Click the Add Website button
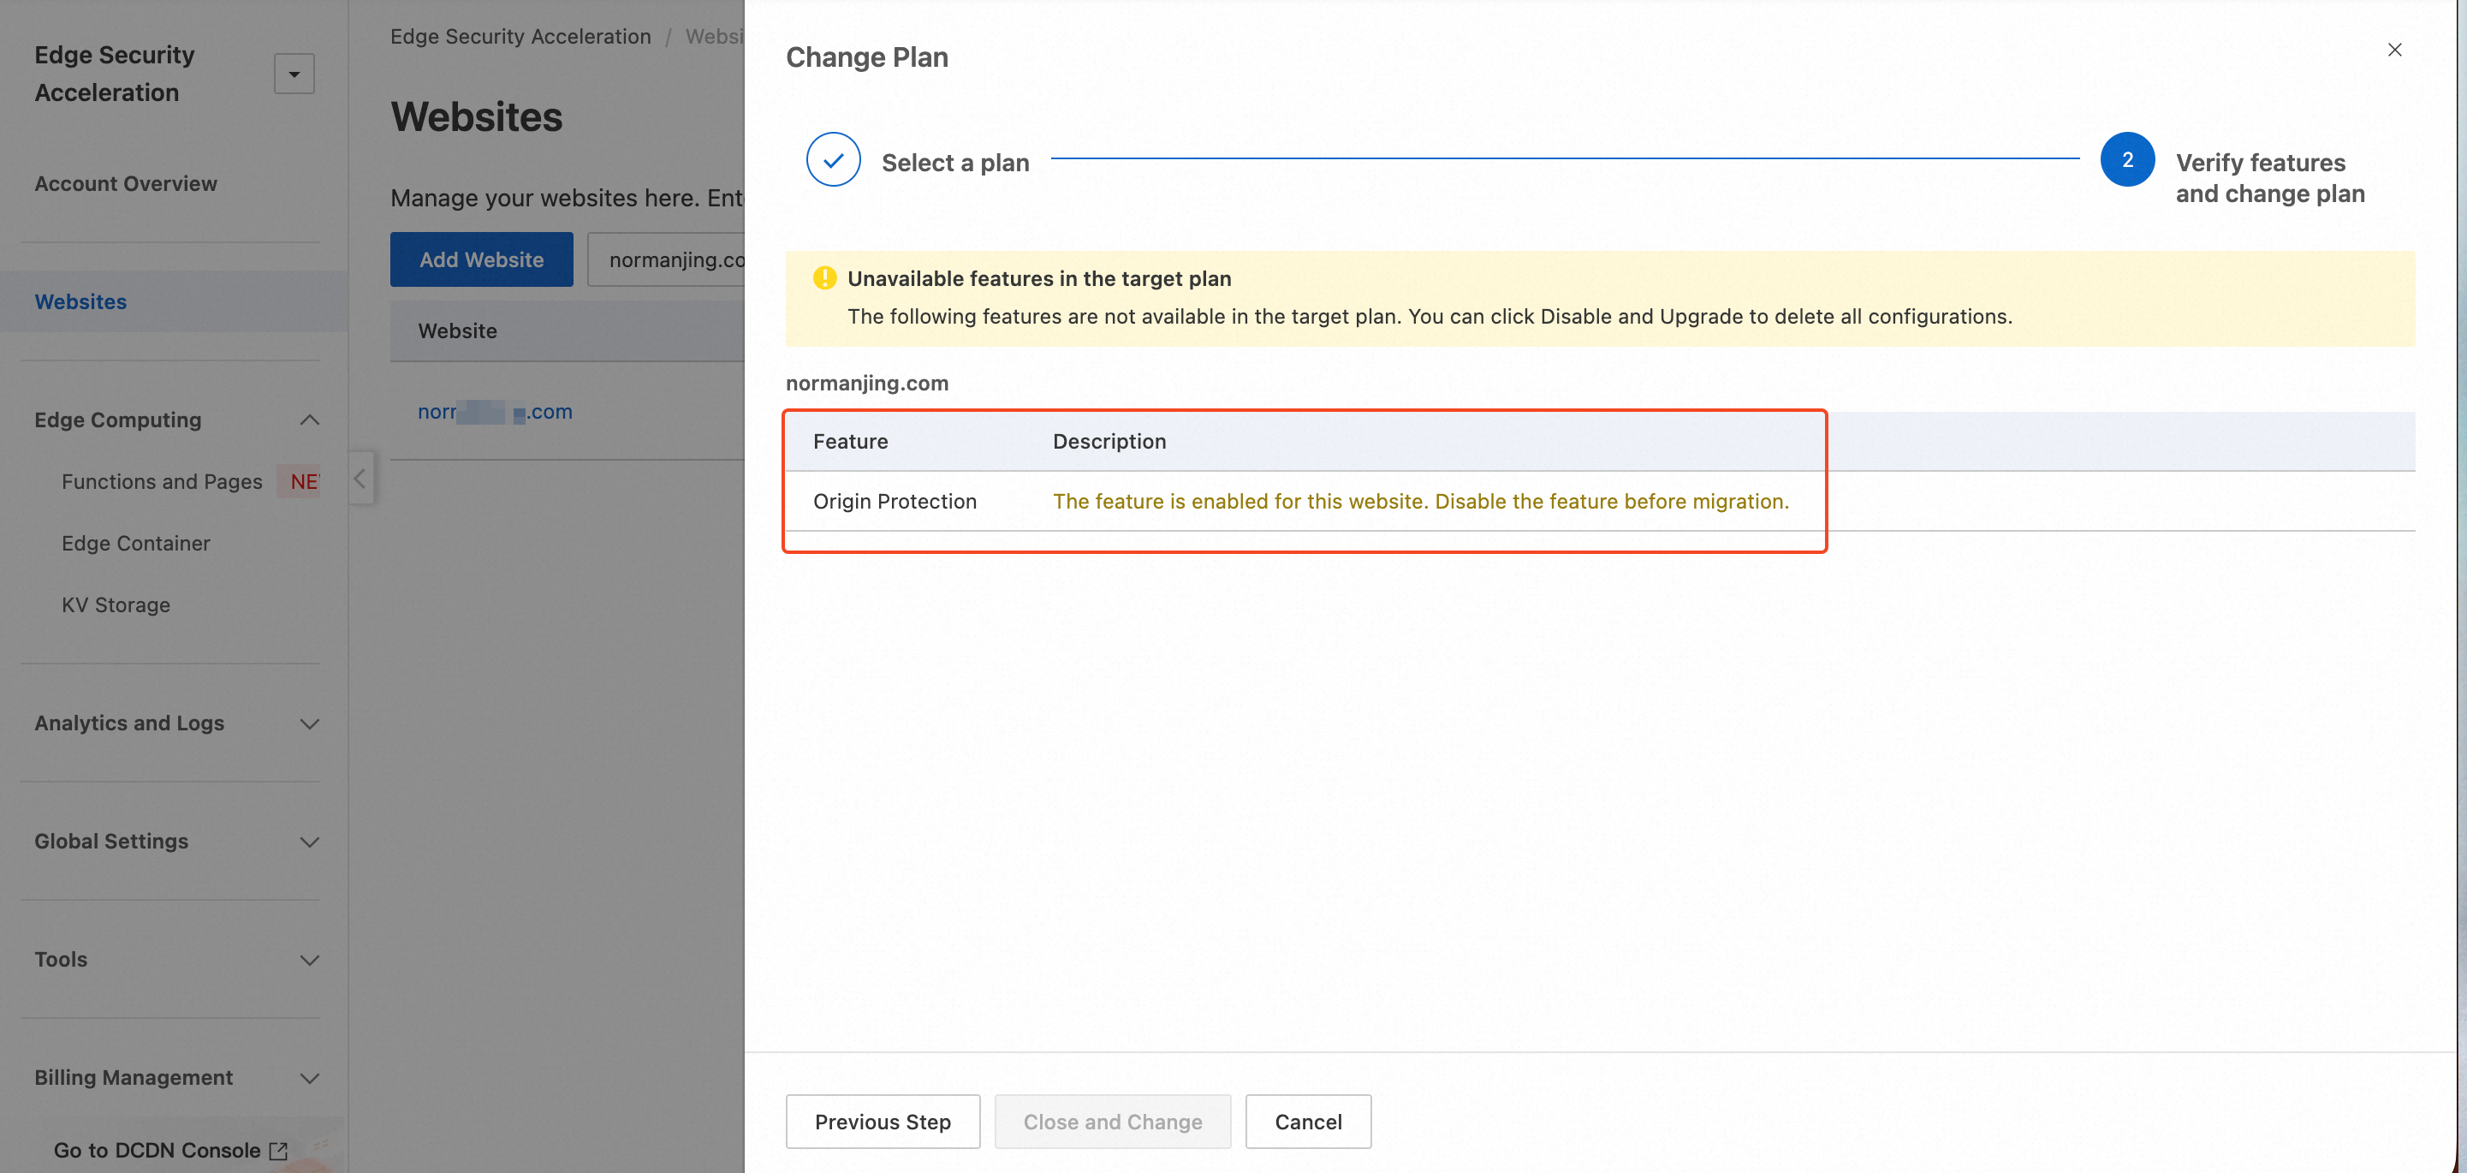The image size is (2467, 1173). point(481,259)
